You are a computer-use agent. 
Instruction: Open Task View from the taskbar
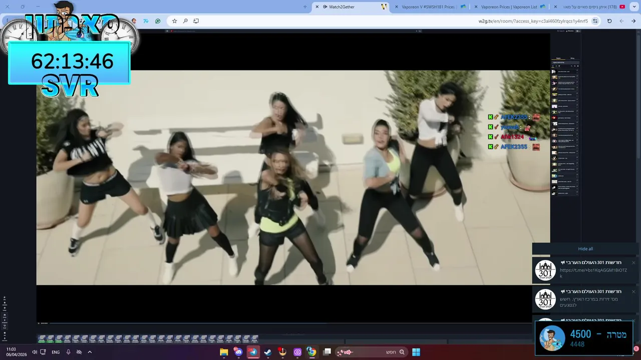327,352
